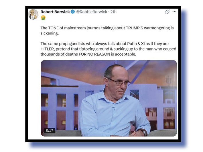Play the embedded video of the man in blue shirt
Viewport: 203px width, 152px height.
point(109,98)
